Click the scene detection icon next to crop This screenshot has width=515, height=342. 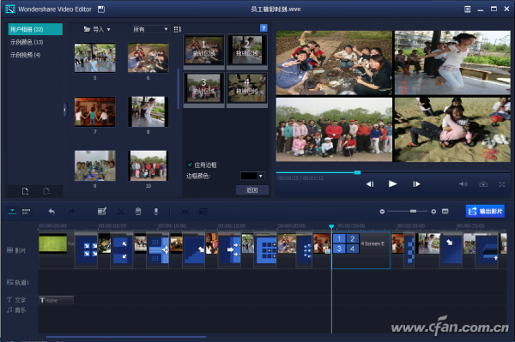203,212
